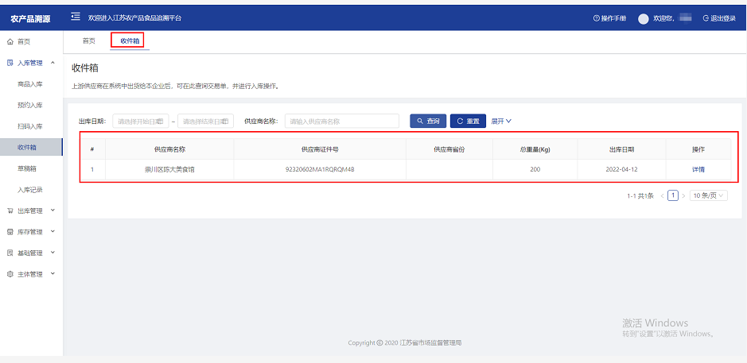
Task: Click 退出登录 to log out
Action: [718, 18]
